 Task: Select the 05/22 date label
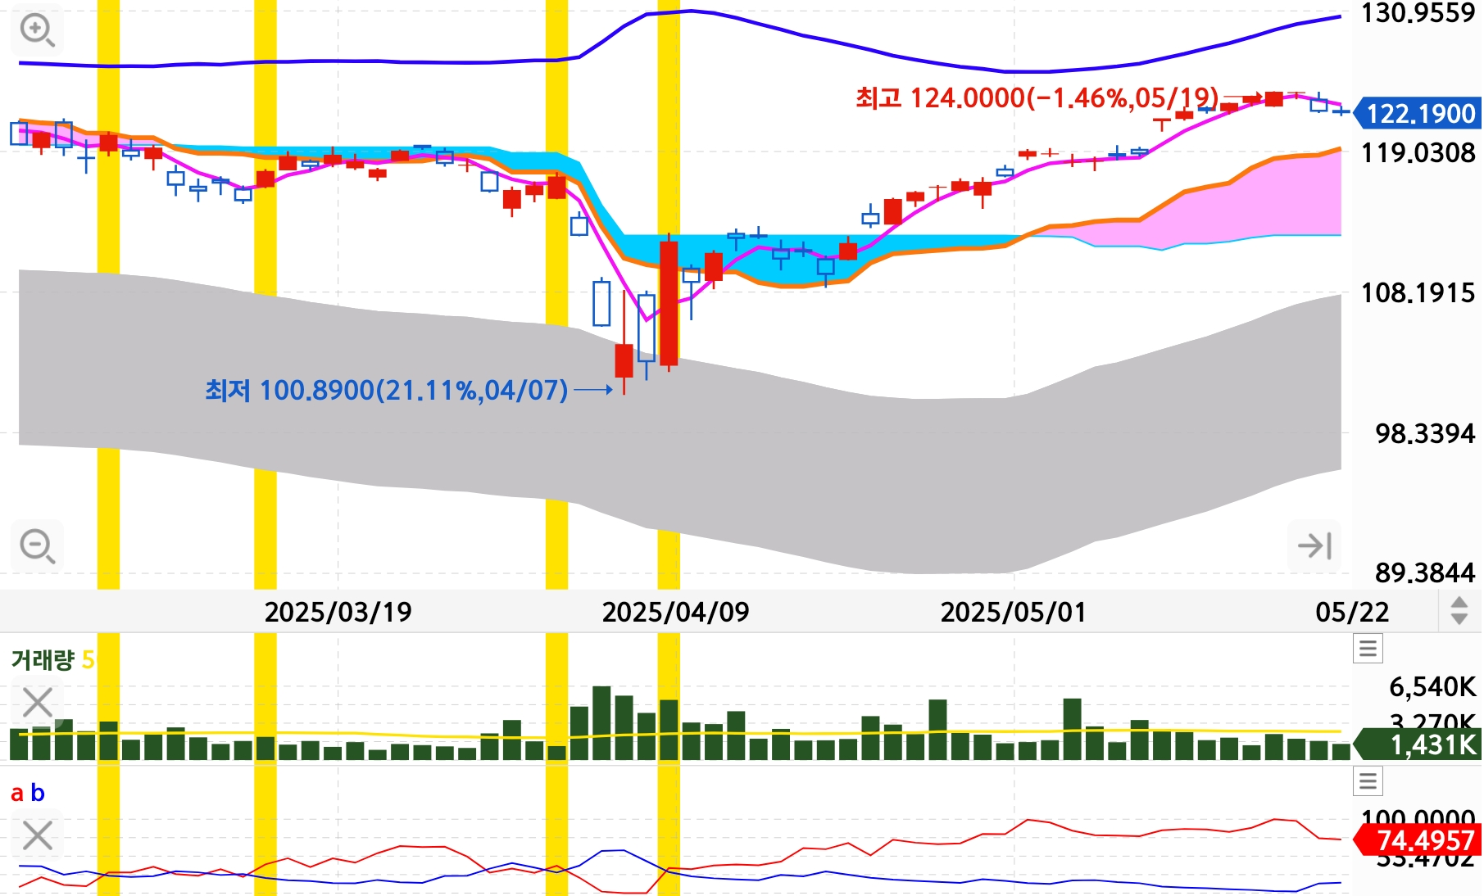[1352, 612]
